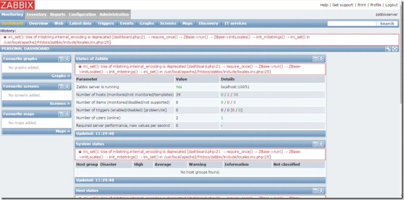Open the Graphs submenu item

pyautogui.click(x=147, y=23)
